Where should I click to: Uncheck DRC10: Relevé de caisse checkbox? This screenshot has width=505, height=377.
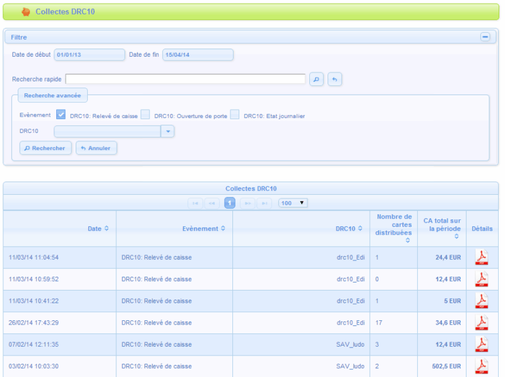pos(61,115)
